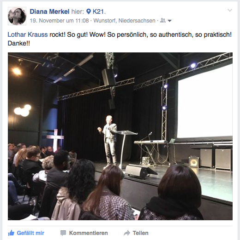Open the Wunstorf, Niedersachsen location link
240x240 pixels.
coord(124,21)
